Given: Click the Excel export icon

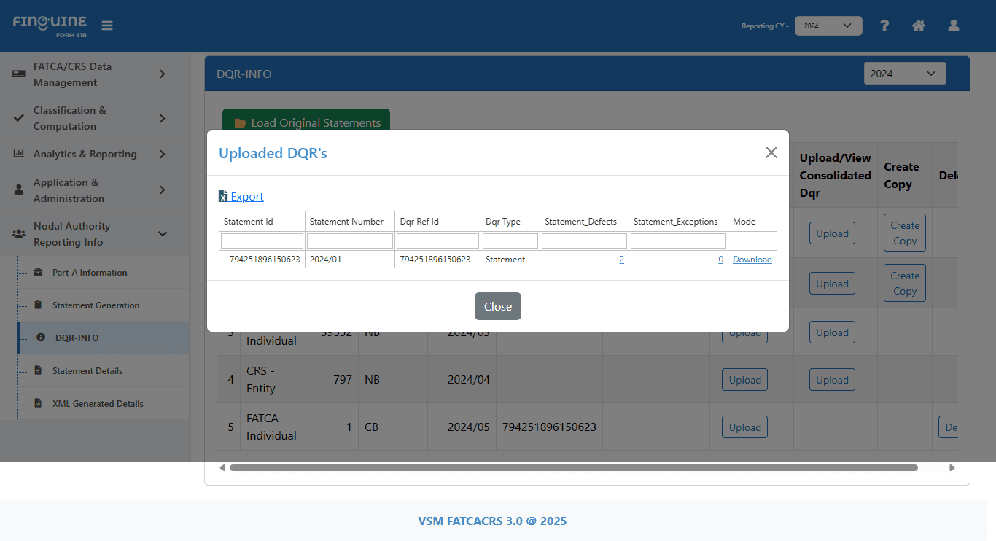Looking at the screenshot, I should tap(224, 197).
